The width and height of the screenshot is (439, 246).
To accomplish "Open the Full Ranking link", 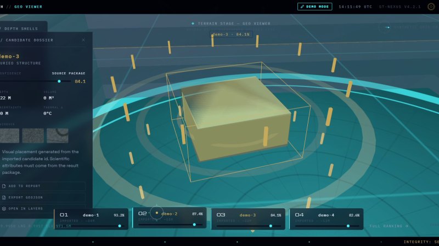I will point(389,226).
